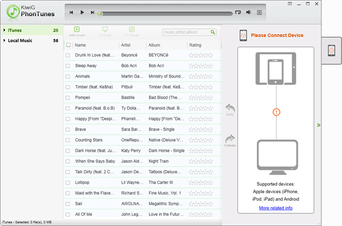
Task: Click the KiwiG PhonTunes logo
Action: click(30, 11)
